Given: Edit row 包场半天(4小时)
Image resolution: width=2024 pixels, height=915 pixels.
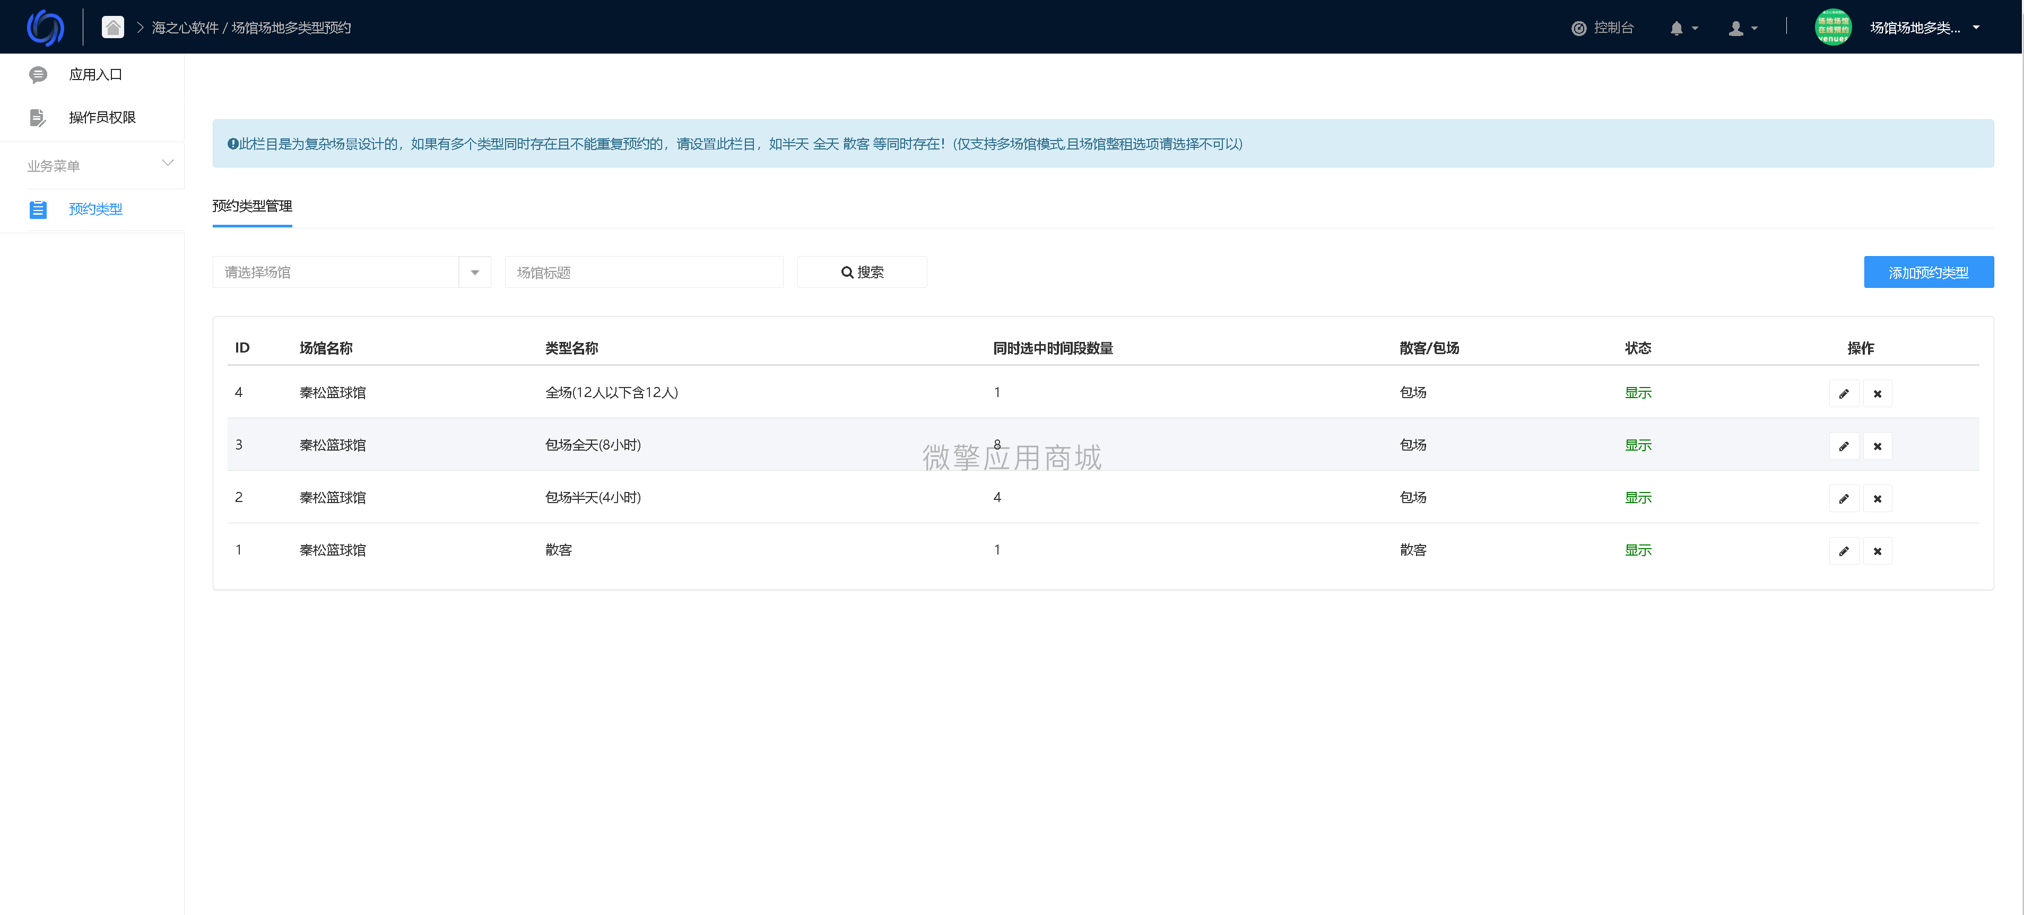Looking at the screenshot, I should pyautogui.click(x=1843, y=499).
